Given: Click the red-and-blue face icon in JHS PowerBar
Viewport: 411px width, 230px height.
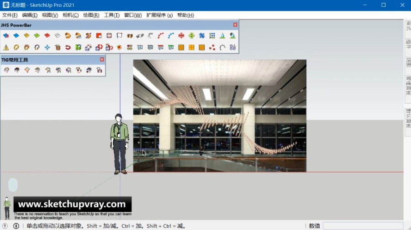Looking at the screenshot, I should 6,35.
